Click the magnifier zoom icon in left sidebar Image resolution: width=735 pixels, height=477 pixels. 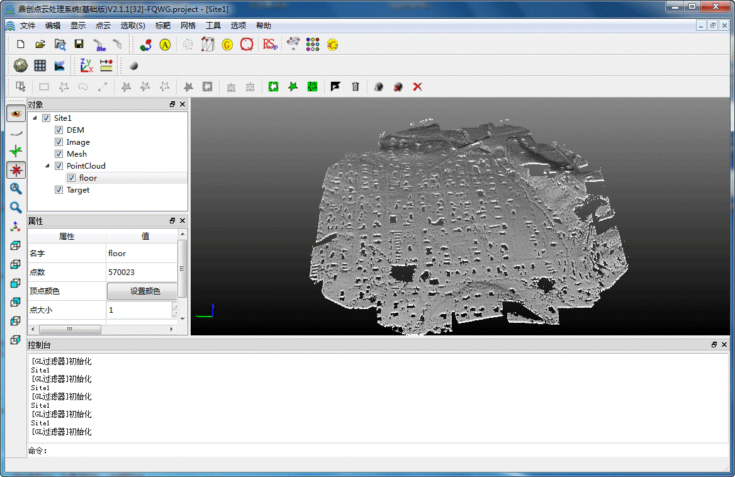pos(16,207)
